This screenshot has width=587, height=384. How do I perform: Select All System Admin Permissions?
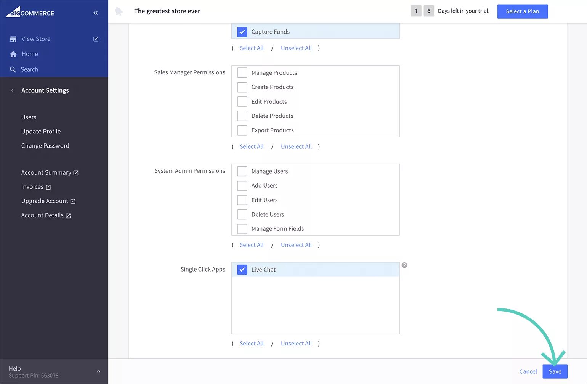[252, 245]
